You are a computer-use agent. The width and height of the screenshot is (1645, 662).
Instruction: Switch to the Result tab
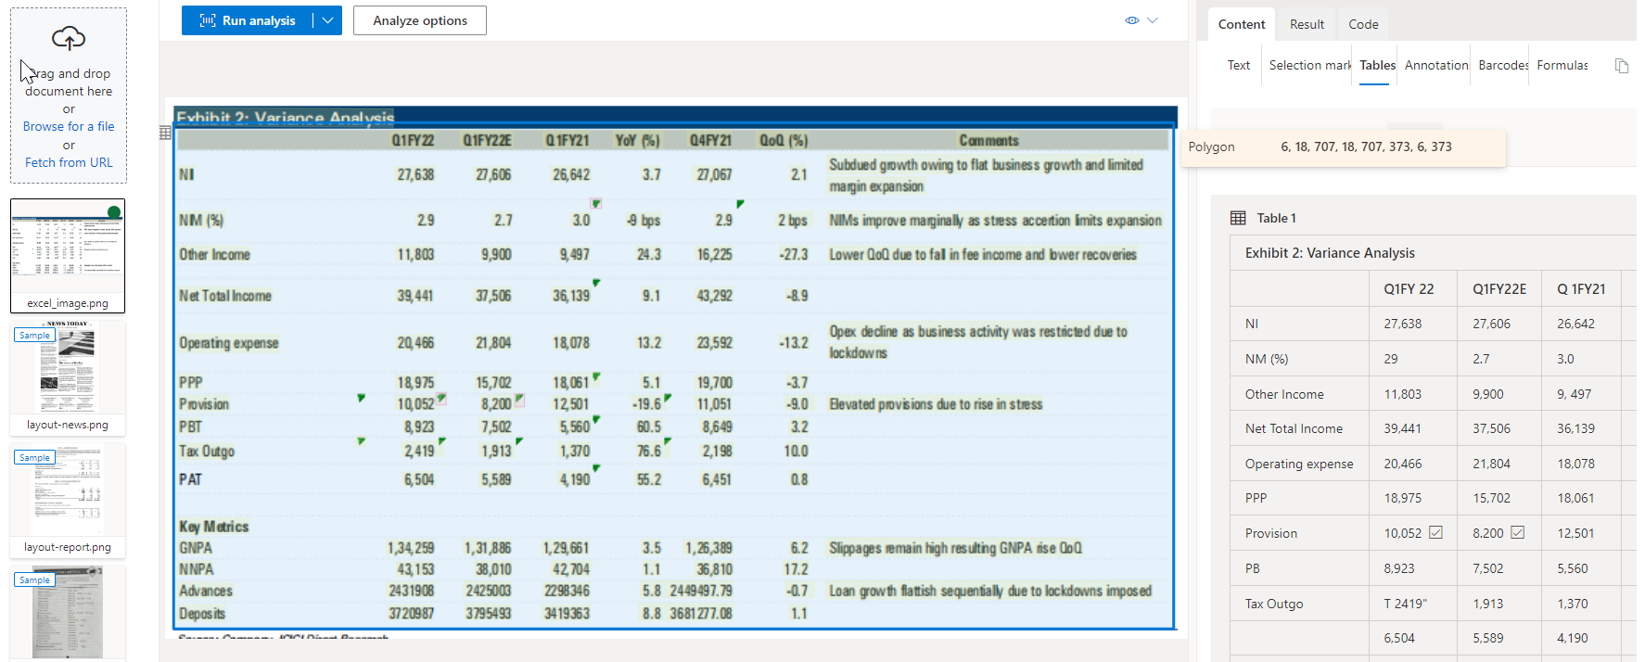[x=1307, y=24]
